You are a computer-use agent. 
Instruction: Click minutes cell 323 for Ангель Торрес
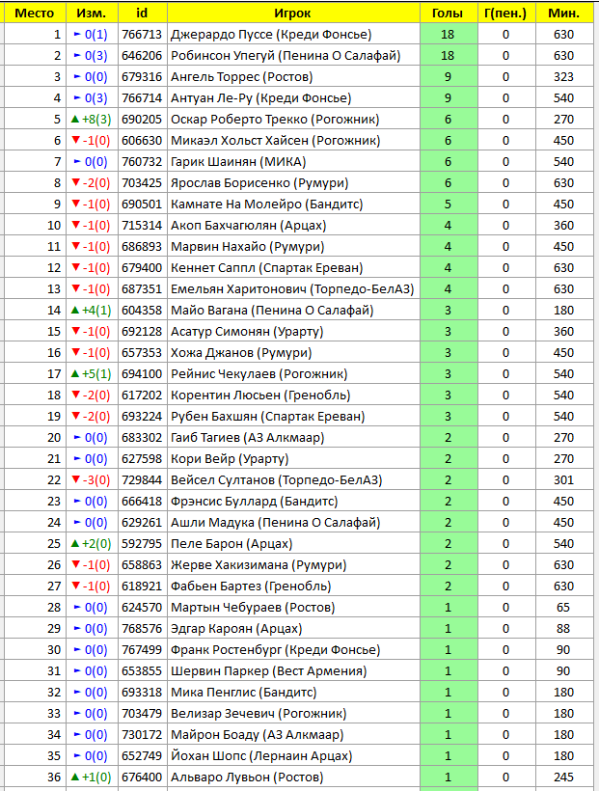(x=564, y=76)
